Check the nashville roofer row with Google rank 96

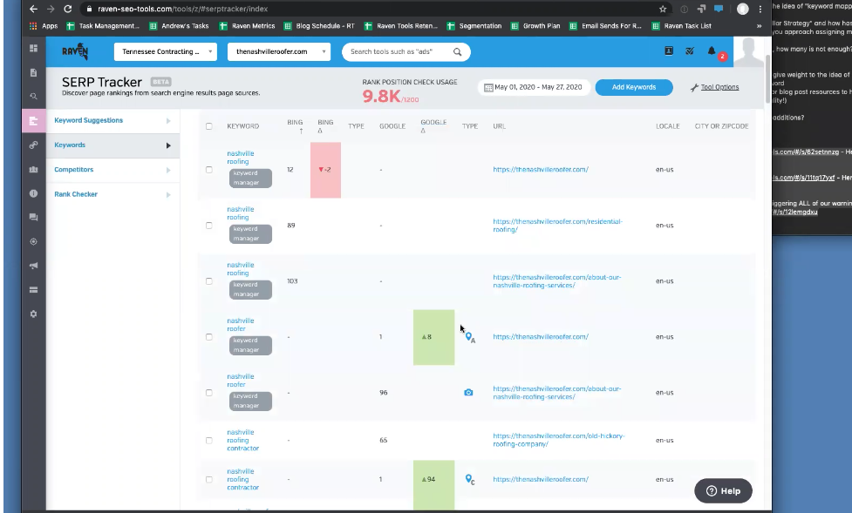pos(208,393)
